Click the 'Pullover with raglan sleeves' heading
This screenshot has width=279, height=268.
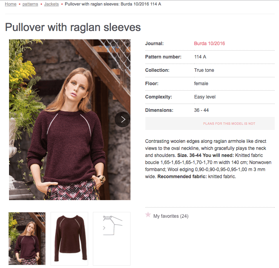coord(73,27)
